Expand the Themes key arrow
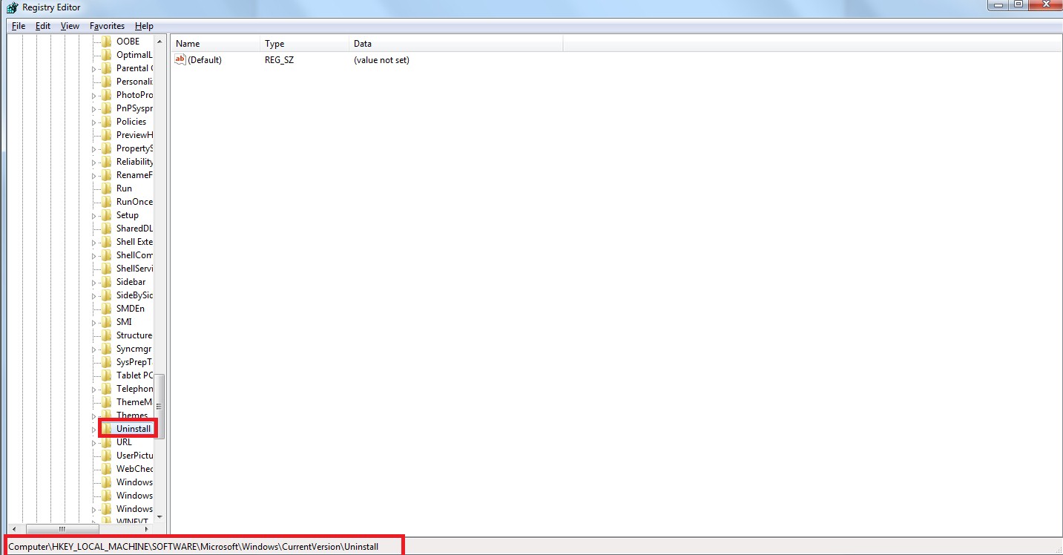The width and height of the screenshot is (1063, 555). coord(94,416)
